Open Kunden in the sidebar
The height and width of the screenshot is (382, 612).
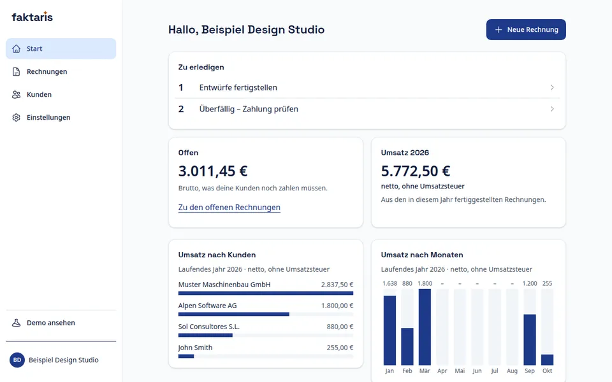(x=61, y=95)
